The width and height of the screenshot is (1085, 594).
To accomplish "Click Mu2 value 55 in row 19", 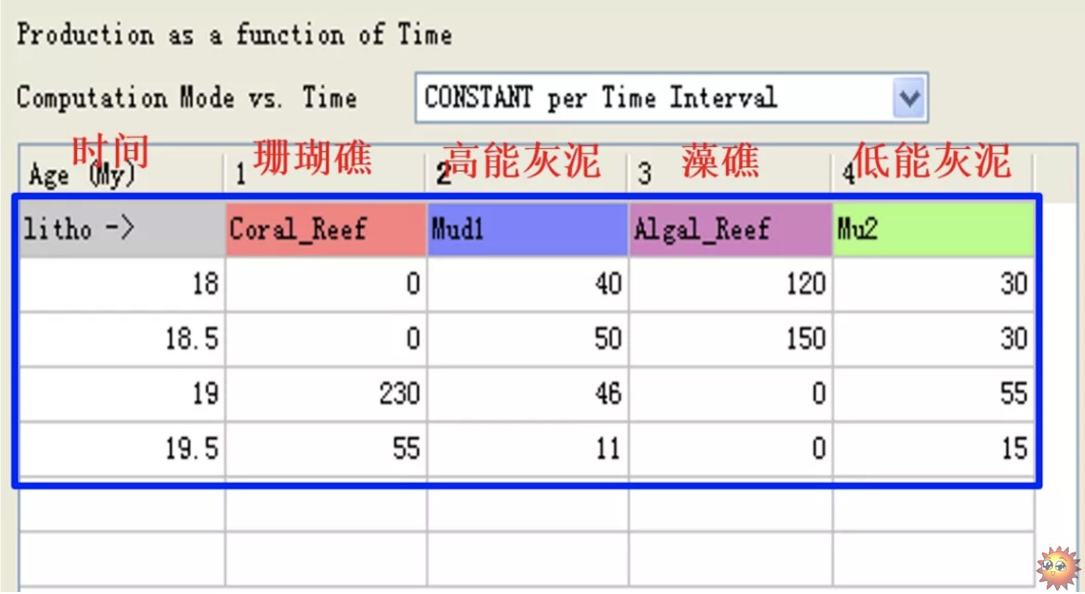I will [x=934, y=394].
